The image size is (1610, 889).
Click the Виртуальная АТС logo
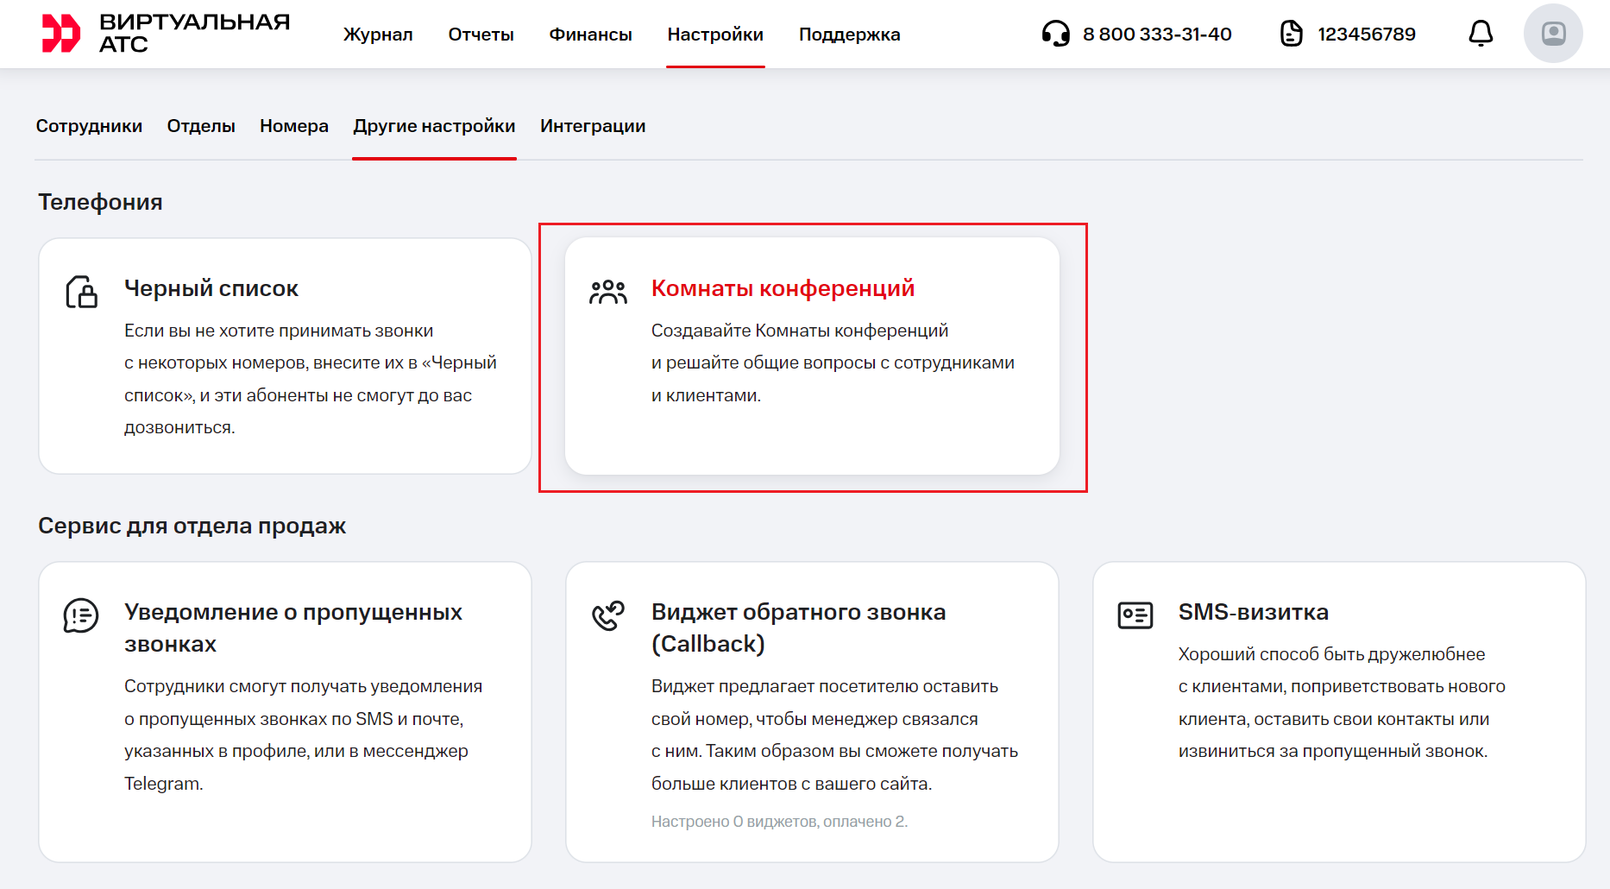pos(166,34)
